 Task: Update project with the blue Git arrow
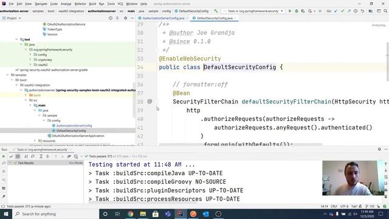(x=336, y=11)
